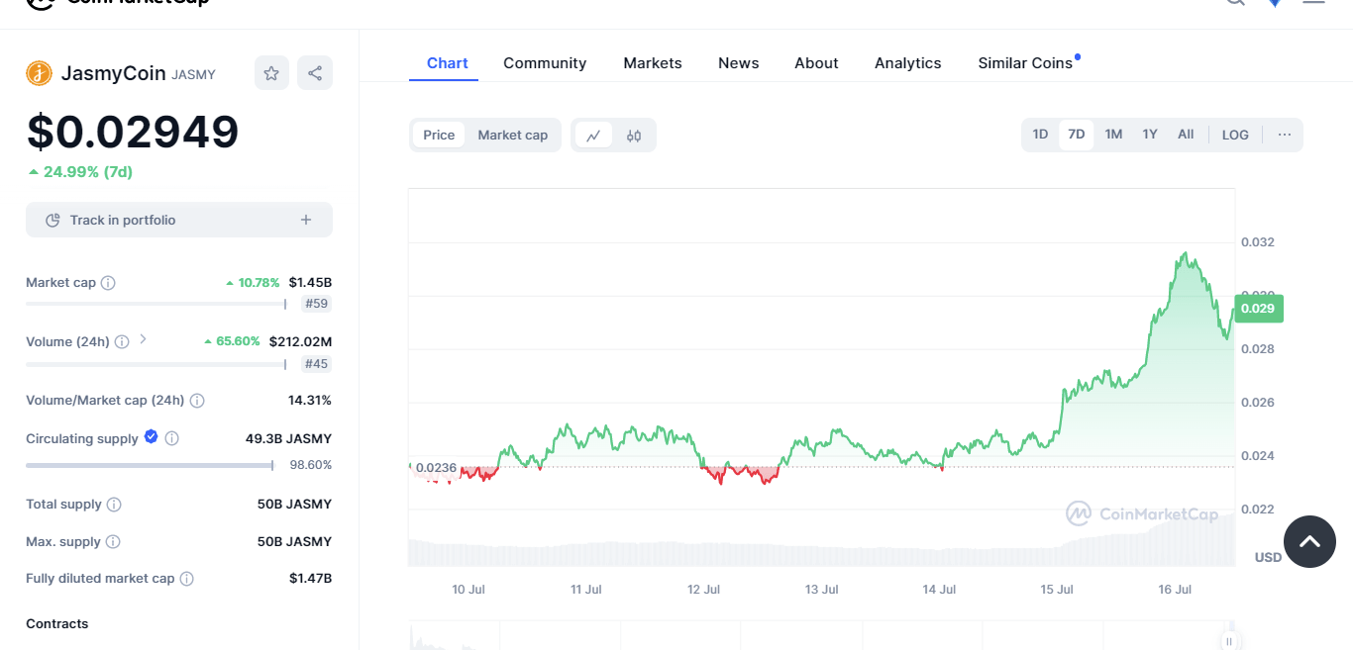Viewport: 1353px width, 650px height.
Task: Click the $0.02949 price
Action: pyautogui.click(x=133, y=133)
